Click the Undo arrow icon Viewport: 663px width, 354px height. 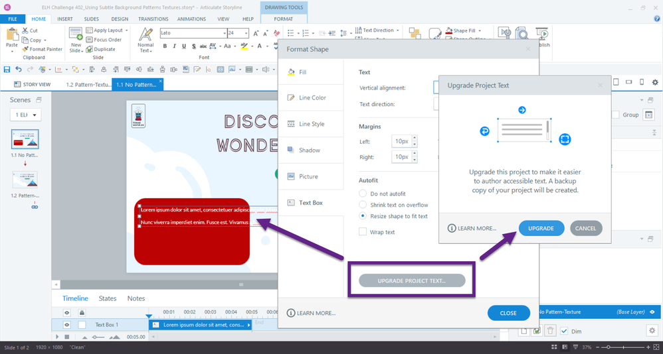coord(19,69)
